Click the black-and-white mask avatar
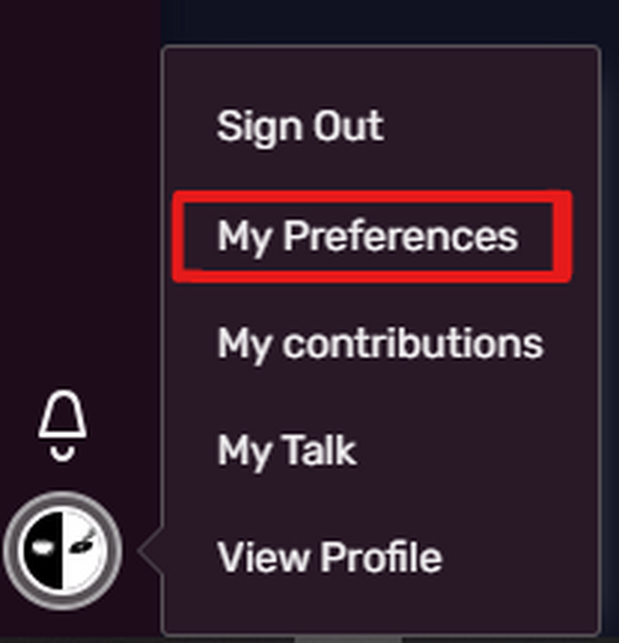 click(62, 551)
